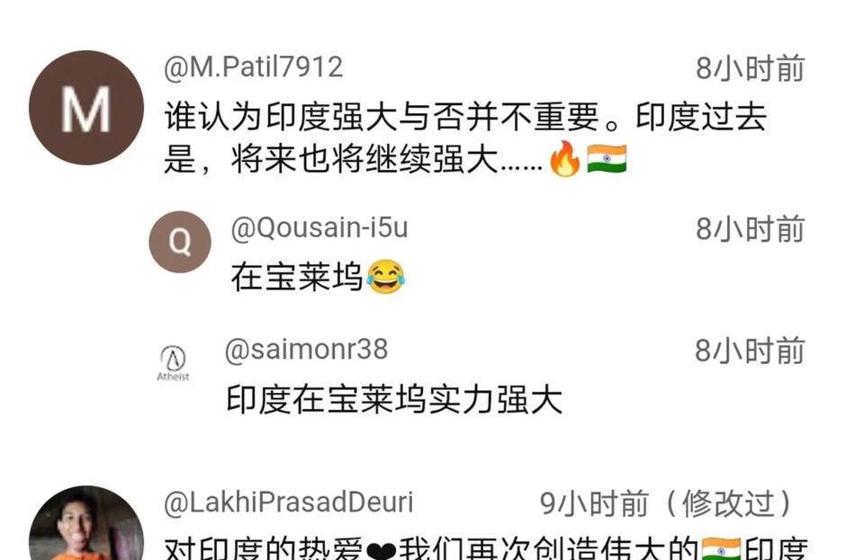The width and height of the screenshot is (864, 560).
Task: Open M.Patil7912's brown M avatar
Action: tap(86, 108)
